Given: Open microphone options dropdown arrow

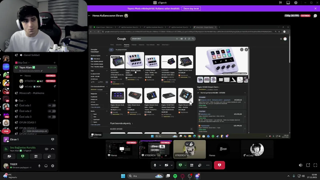Looking at the screenshot, I should [x=160, y=165].
